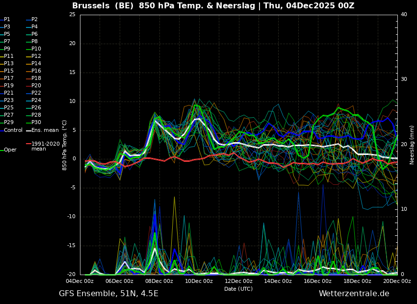The image size is (417, 304).
Task: Click the chart title mentioning Brussels (BE)
Action: [213, 6]
